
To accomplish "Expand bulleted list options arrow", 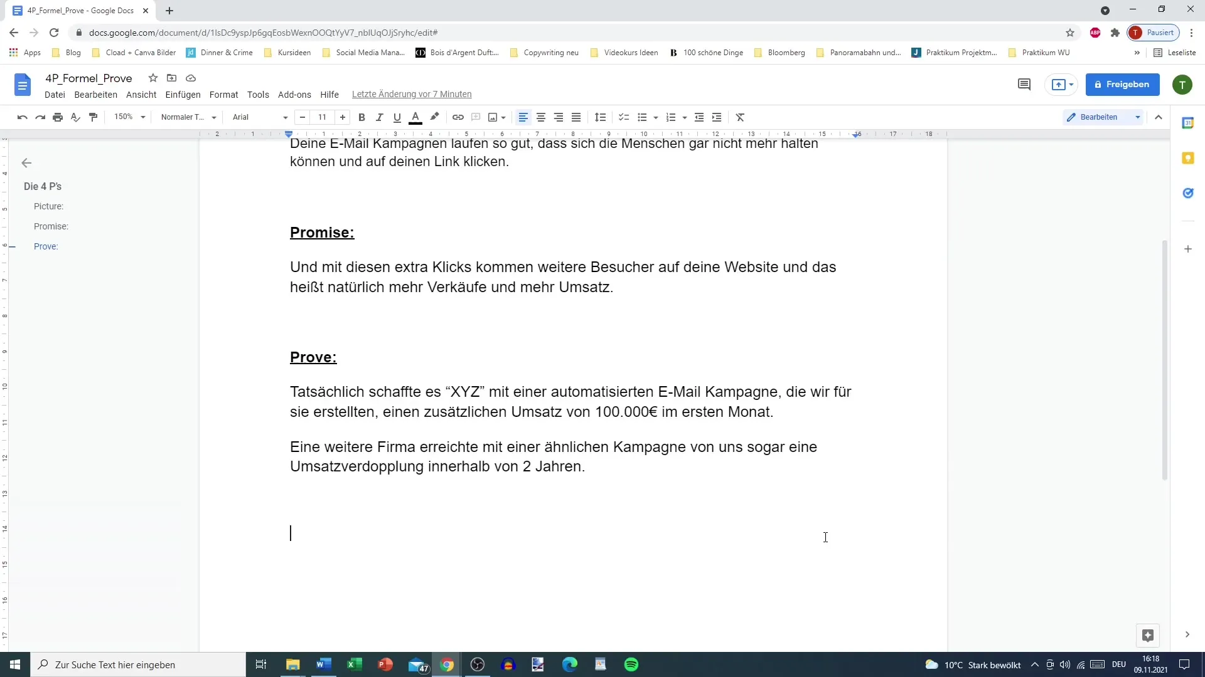I will [656, 117].
